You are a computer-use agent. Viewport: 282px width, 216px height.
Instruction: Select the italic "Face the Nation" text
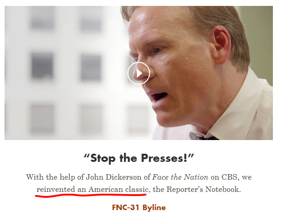click(x=180, y=177)
